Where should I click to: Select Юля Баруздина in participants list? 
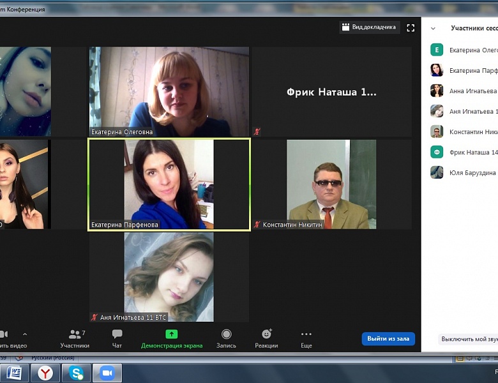point(464,172)
